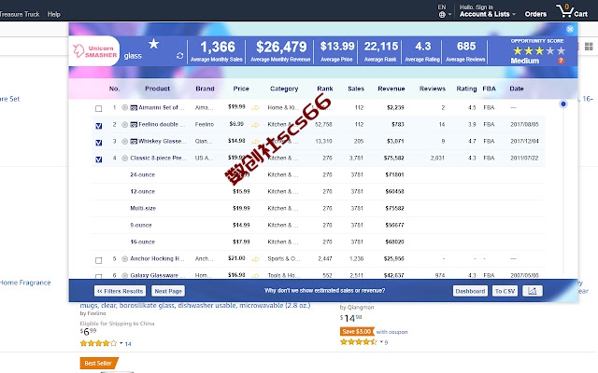The image size is (598, 373).
Task: Open the chart view icon button
Action: point(533,291)
